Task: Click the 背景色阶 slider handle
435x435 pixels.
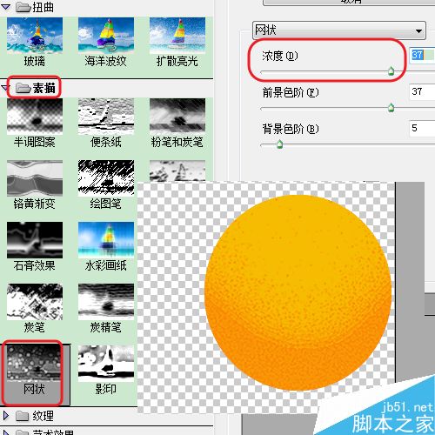Action: coord(279,144)
